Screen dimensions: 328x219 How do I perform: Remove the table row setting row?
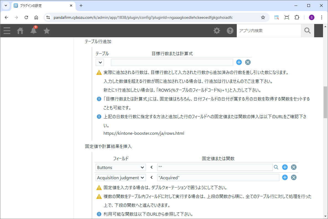[x=248, y=62]
